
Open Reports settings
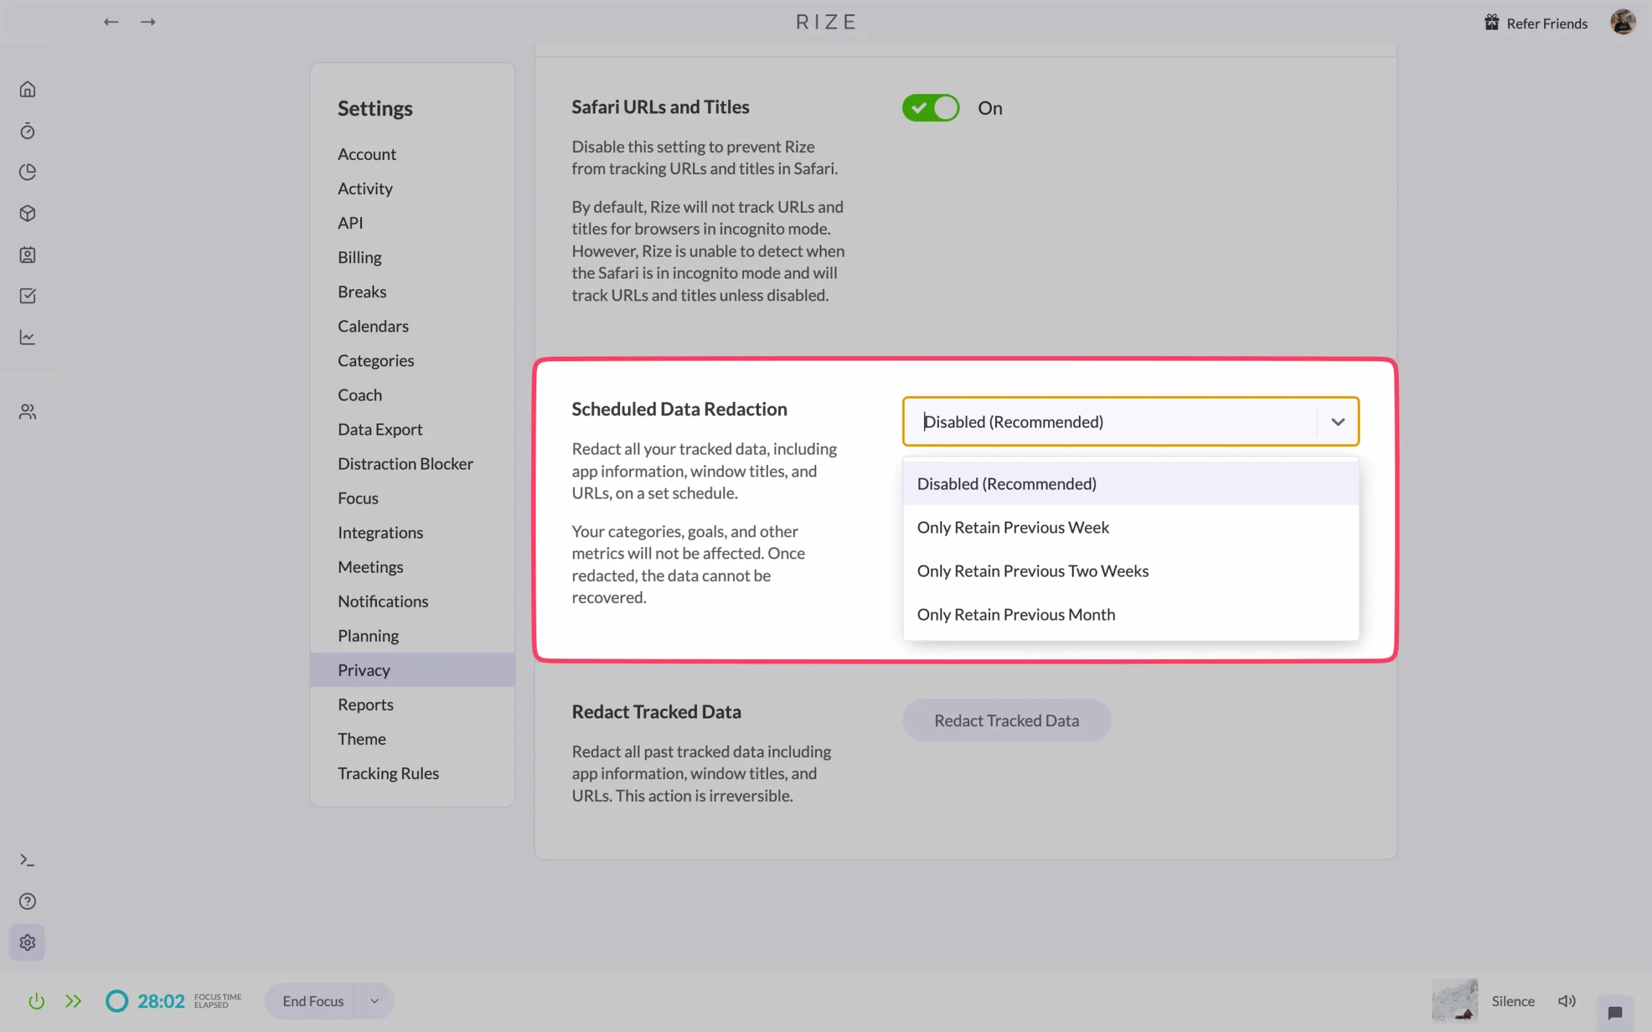pos(412,704)
